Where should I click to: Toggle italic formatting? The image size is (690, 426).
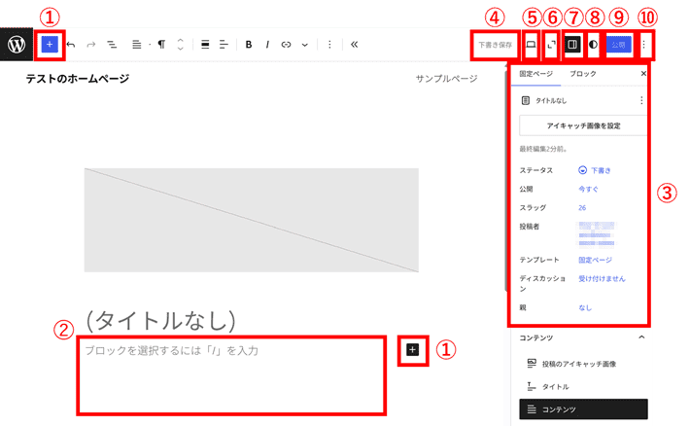click(267, 45)
